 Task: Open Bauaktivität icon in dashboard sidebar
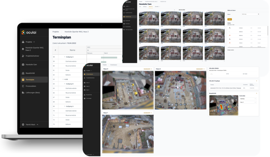[x=85, y=95]
